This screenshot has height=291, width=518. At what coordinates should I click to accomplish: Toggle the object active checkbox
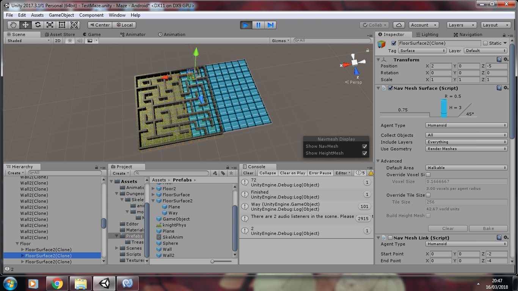click(x=394, y=43)
